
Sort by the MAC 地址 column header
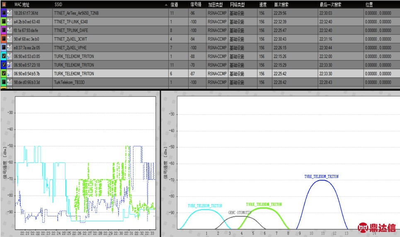pyautogui.click(x=22, y=4)
